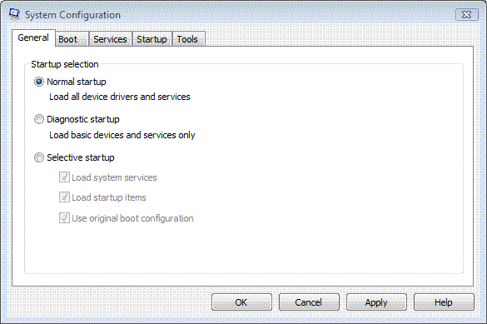Switch to the Startup tab
The height and width of the screenshot is (324, 487).
click(x=152, y=39)
